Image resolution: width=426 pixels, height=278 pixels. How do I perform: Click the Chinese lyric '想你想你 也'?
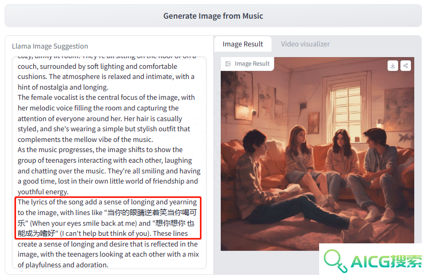174,223
